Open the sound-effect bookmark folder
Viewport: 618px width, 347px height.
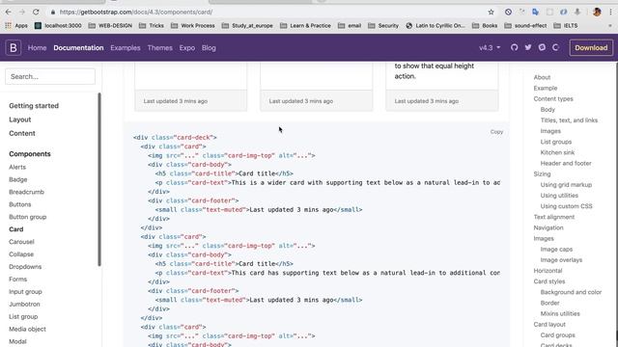(x=525, y=26)
